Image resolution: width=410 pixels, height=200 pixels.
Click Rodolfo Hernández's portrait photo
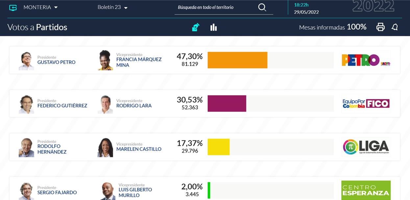click(x=26, y=147)
